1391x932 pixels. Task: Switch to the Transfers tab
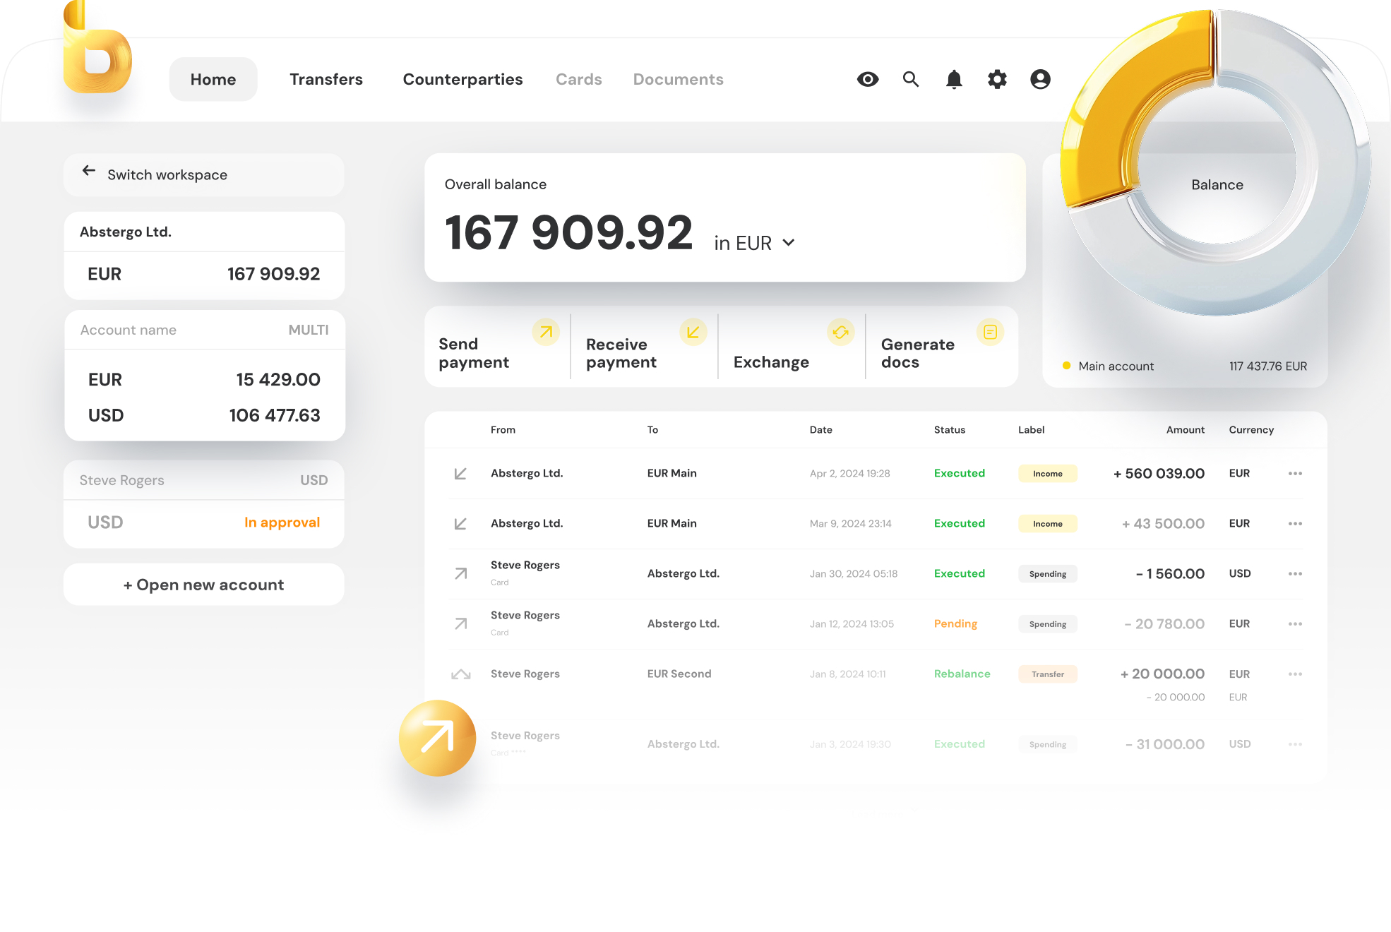pyautogui.click(x=326, y=79)
